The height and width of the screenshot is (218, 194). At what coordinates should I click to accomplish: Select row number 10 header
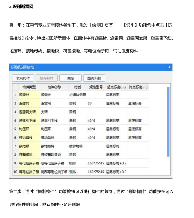(15, 172)
